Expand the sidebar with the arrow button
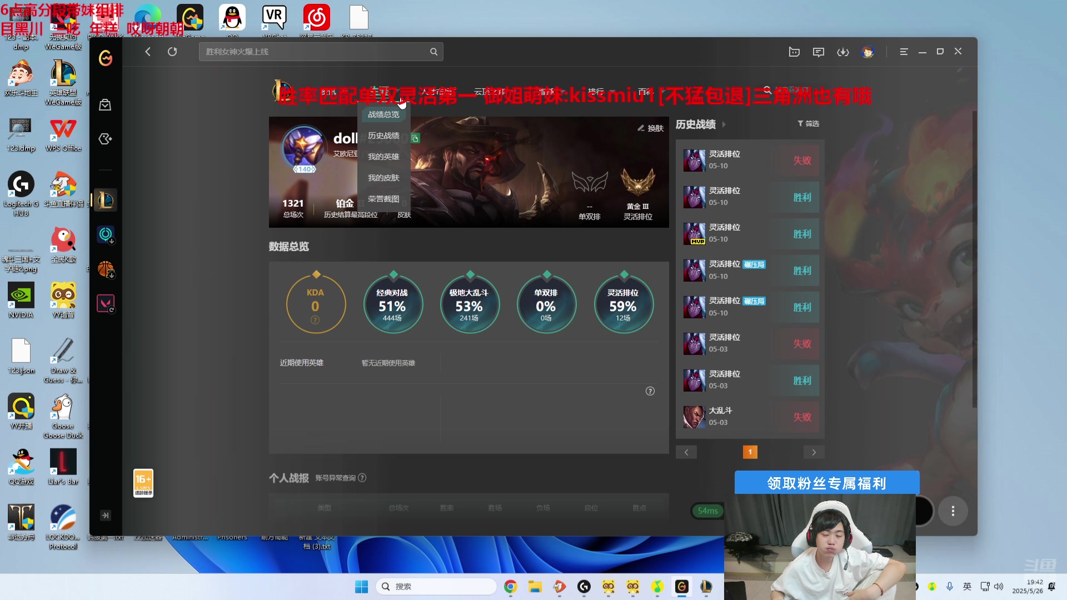This screenshot has width=1067, height=600. pyautogui.click(x=105, y=516)
